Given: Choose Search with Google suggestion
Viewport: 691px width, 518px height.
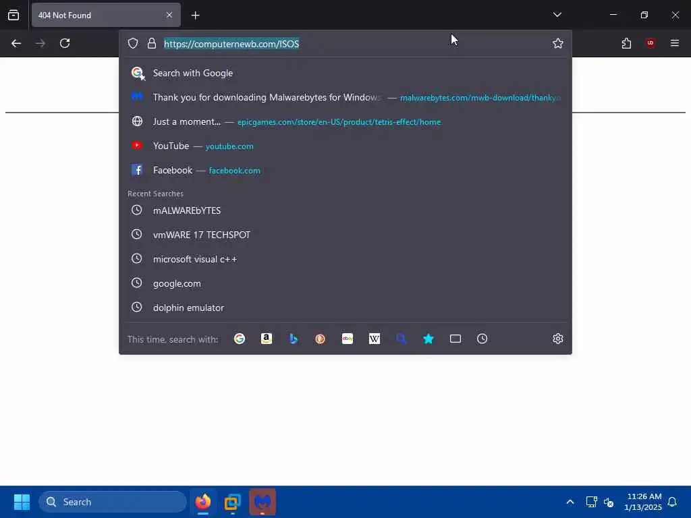Looking at the screenshot, I should pyautogui.click(x=345, y=73).
